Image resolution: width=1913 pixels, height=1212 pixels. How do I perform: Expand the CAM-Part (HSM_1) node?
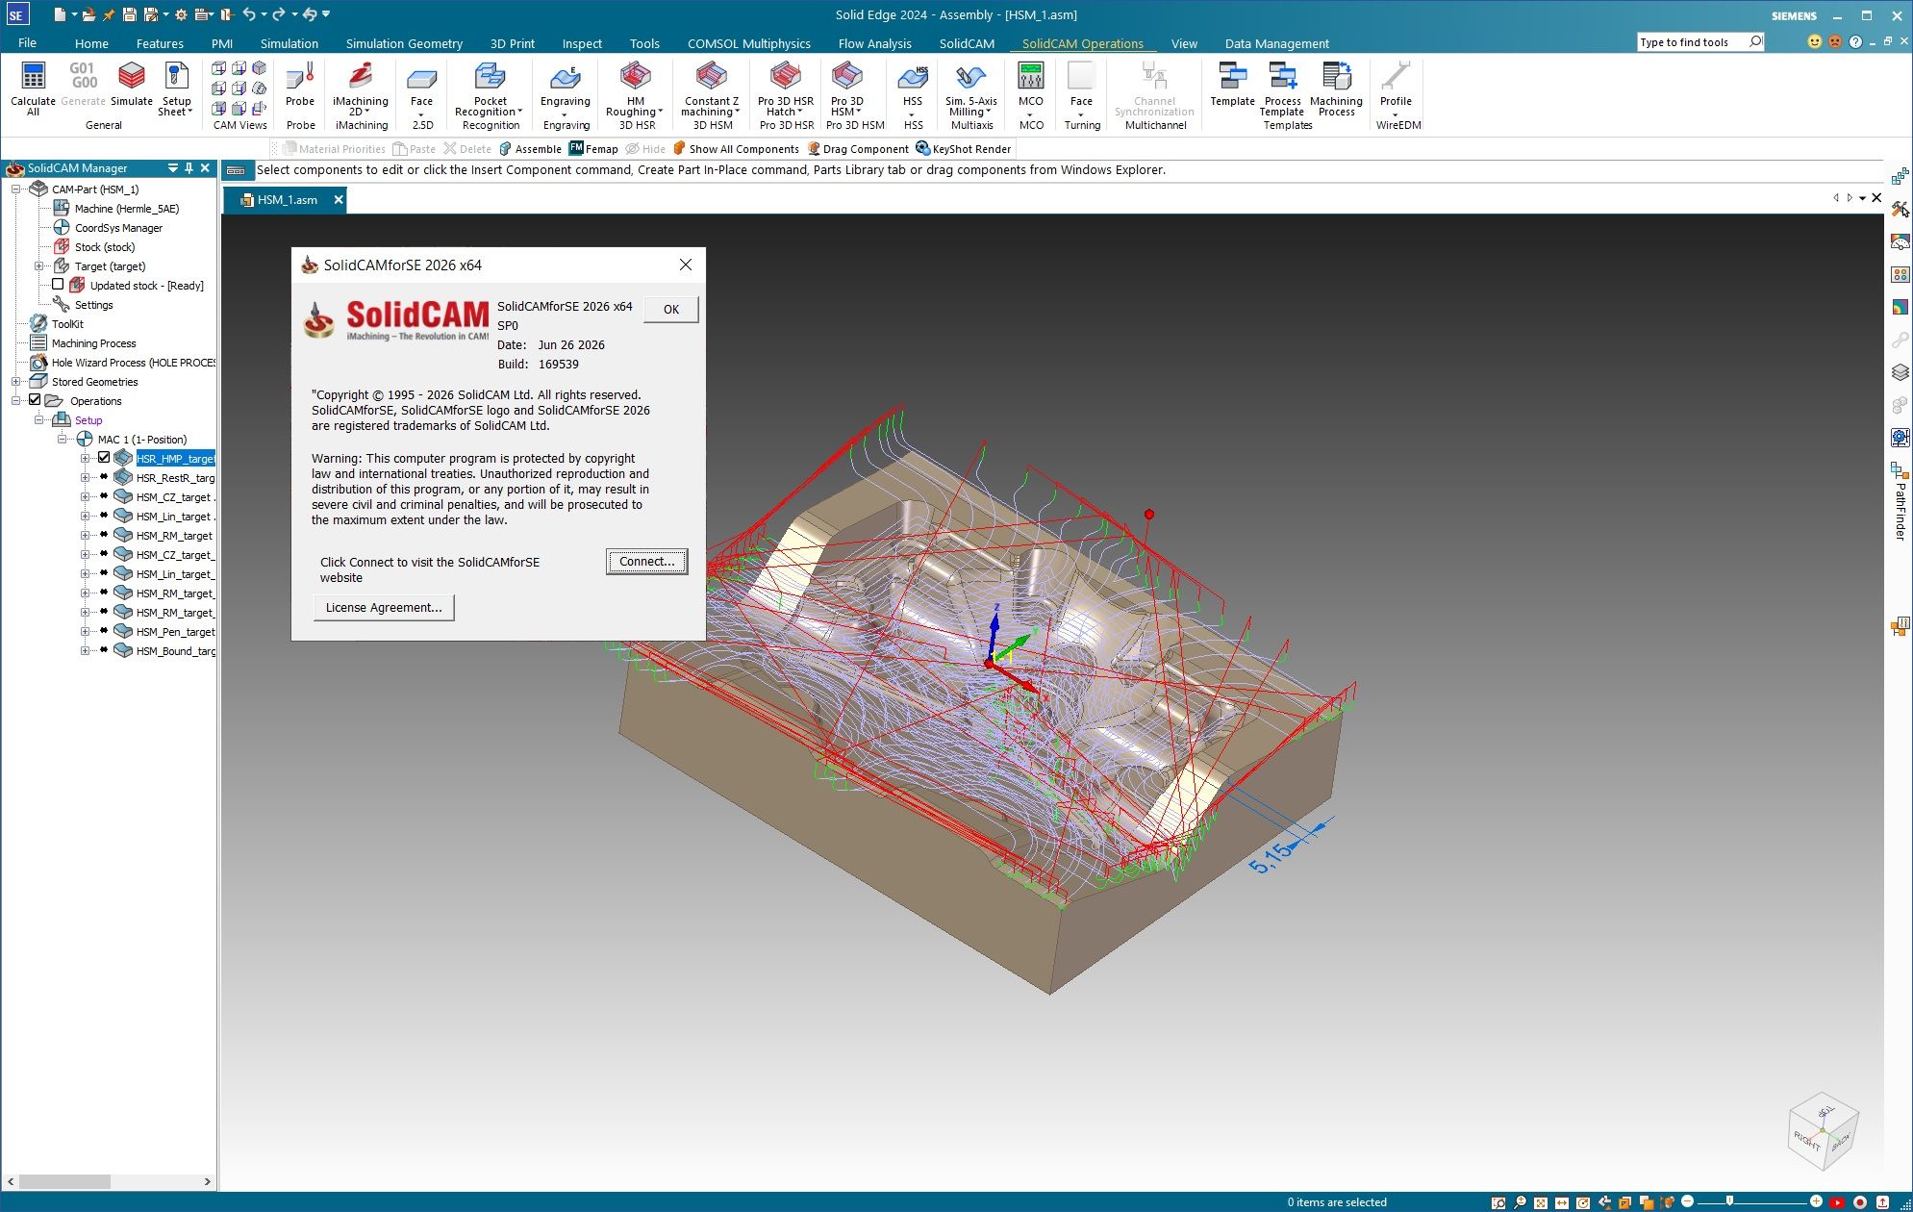pyautogui.click(x=15, y=189)
